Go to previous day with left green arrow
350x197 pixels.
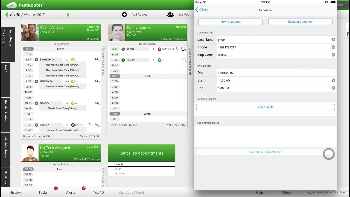click(x=6, y=15)
